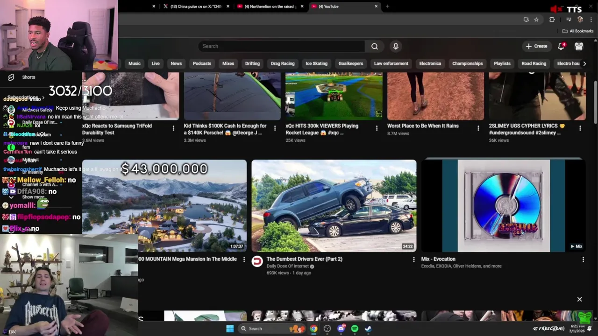
Task: Open Discord from taskbar
Action: [341, 329]
